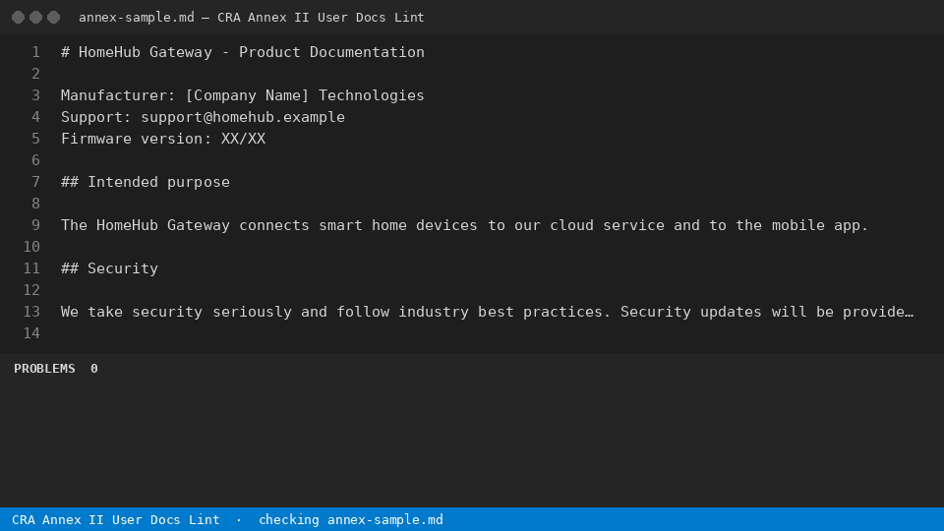Click 'checking annex-sample.md' status bar entry
Screen dimensions: 944x531
350,519
